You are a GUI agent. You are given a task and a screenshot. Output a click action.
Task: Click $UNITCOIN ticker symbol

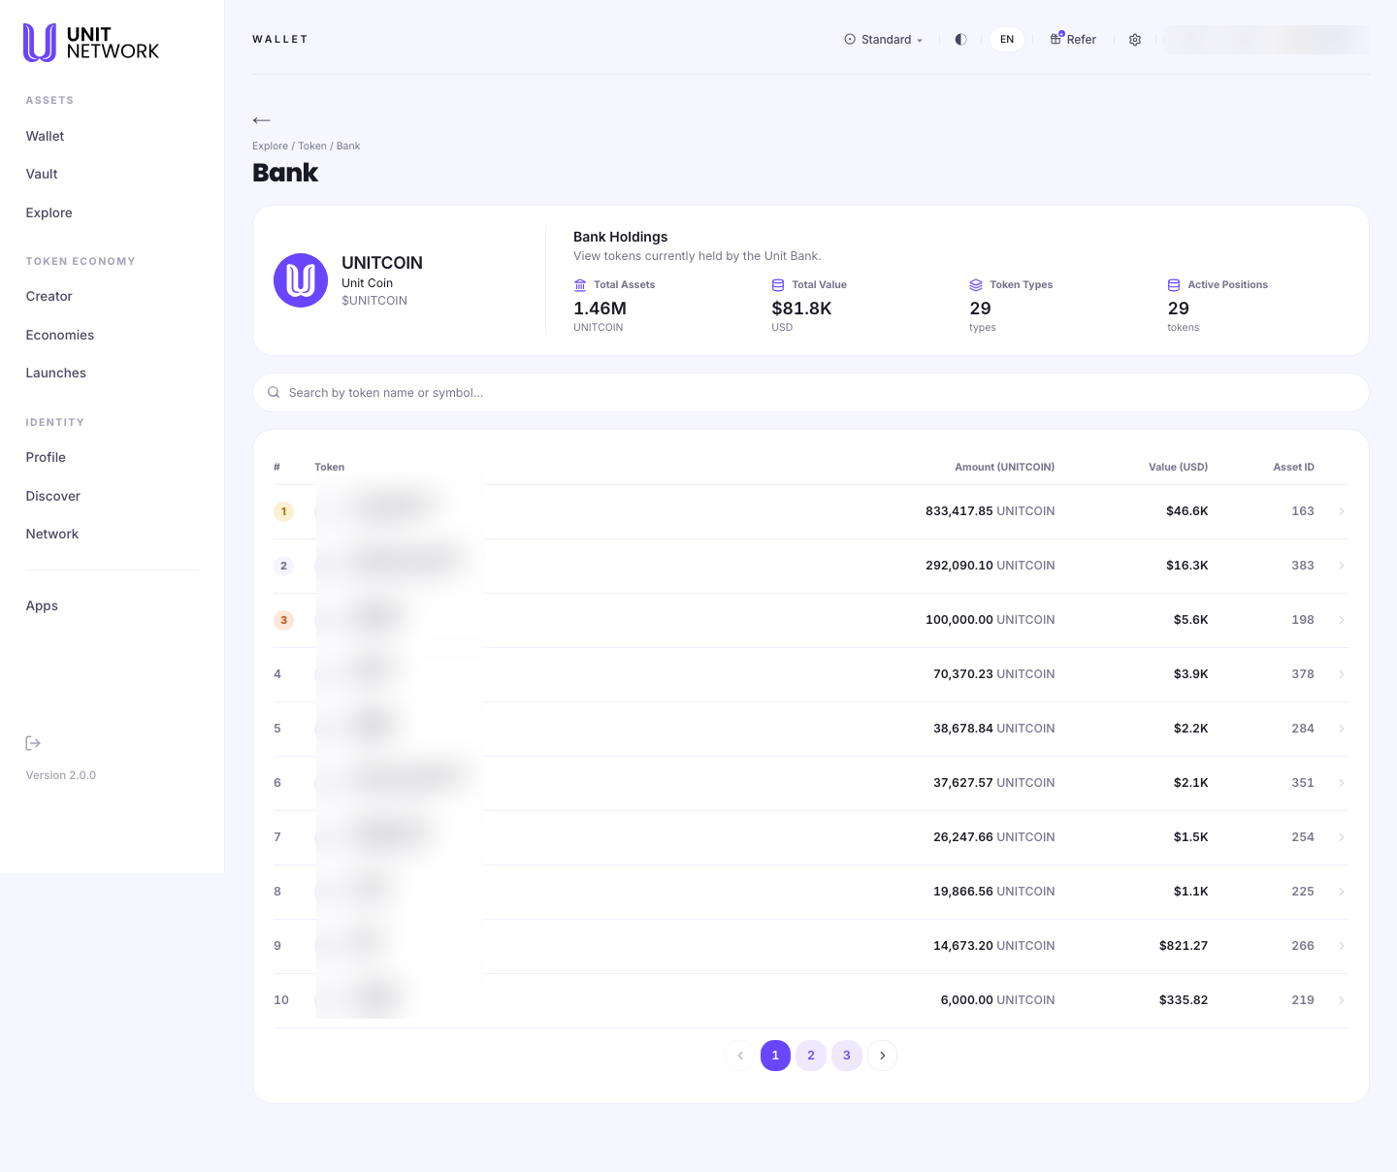(x=374, y=301)
